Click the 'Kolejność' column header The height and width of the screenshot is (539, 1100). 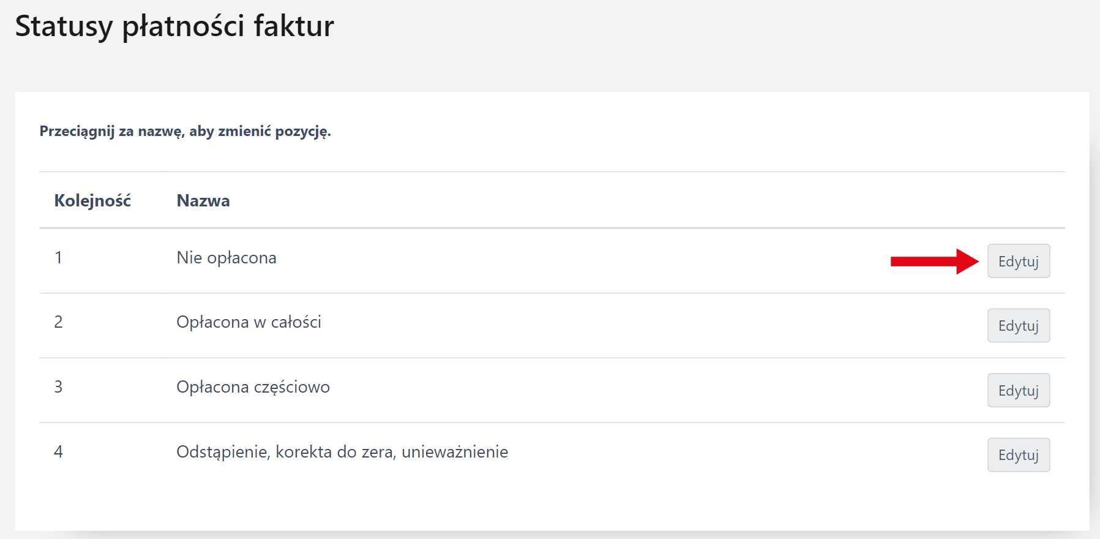tap(92, 201)
